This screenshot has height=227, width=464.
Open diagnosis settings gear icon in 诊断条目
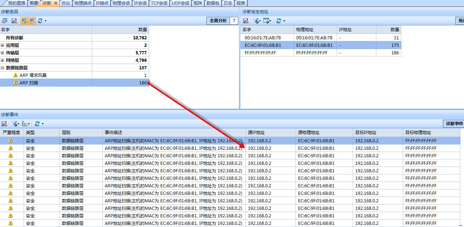pyautogui.click(x=5, y=21)
